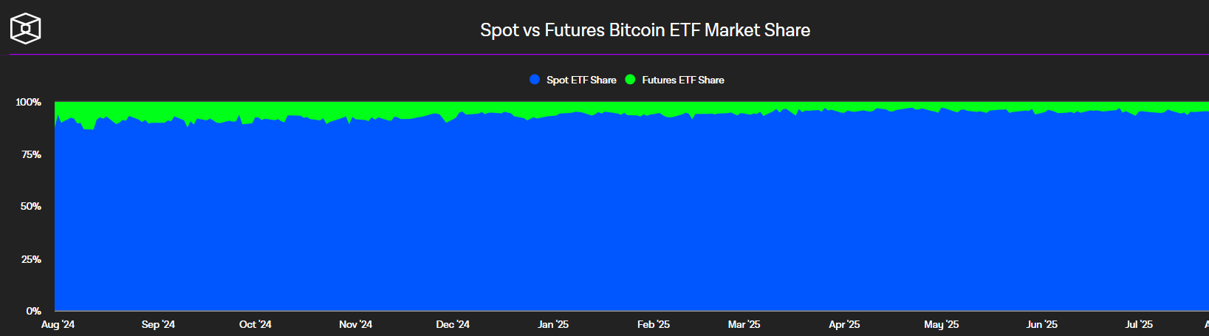Select the Feb '25 x-axis label
1209x336 pixels.
(653, 324)
